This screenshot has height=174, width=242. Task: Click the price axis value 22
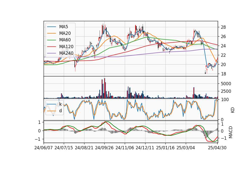coord(223,55)
